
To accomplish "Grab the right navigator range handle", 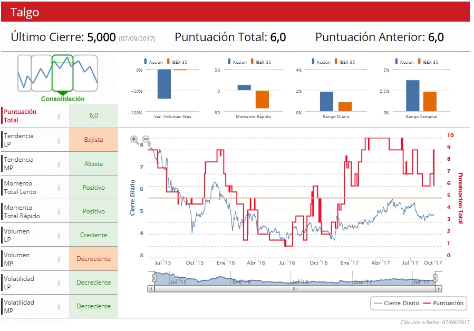I will click(x=436, y=278).
